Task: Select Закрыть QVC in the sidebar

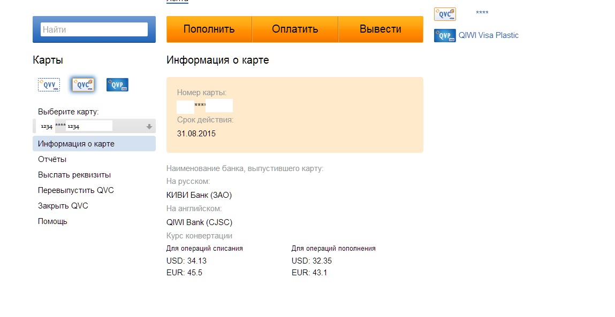Action: pyautogui.click(x=63, y=206)
